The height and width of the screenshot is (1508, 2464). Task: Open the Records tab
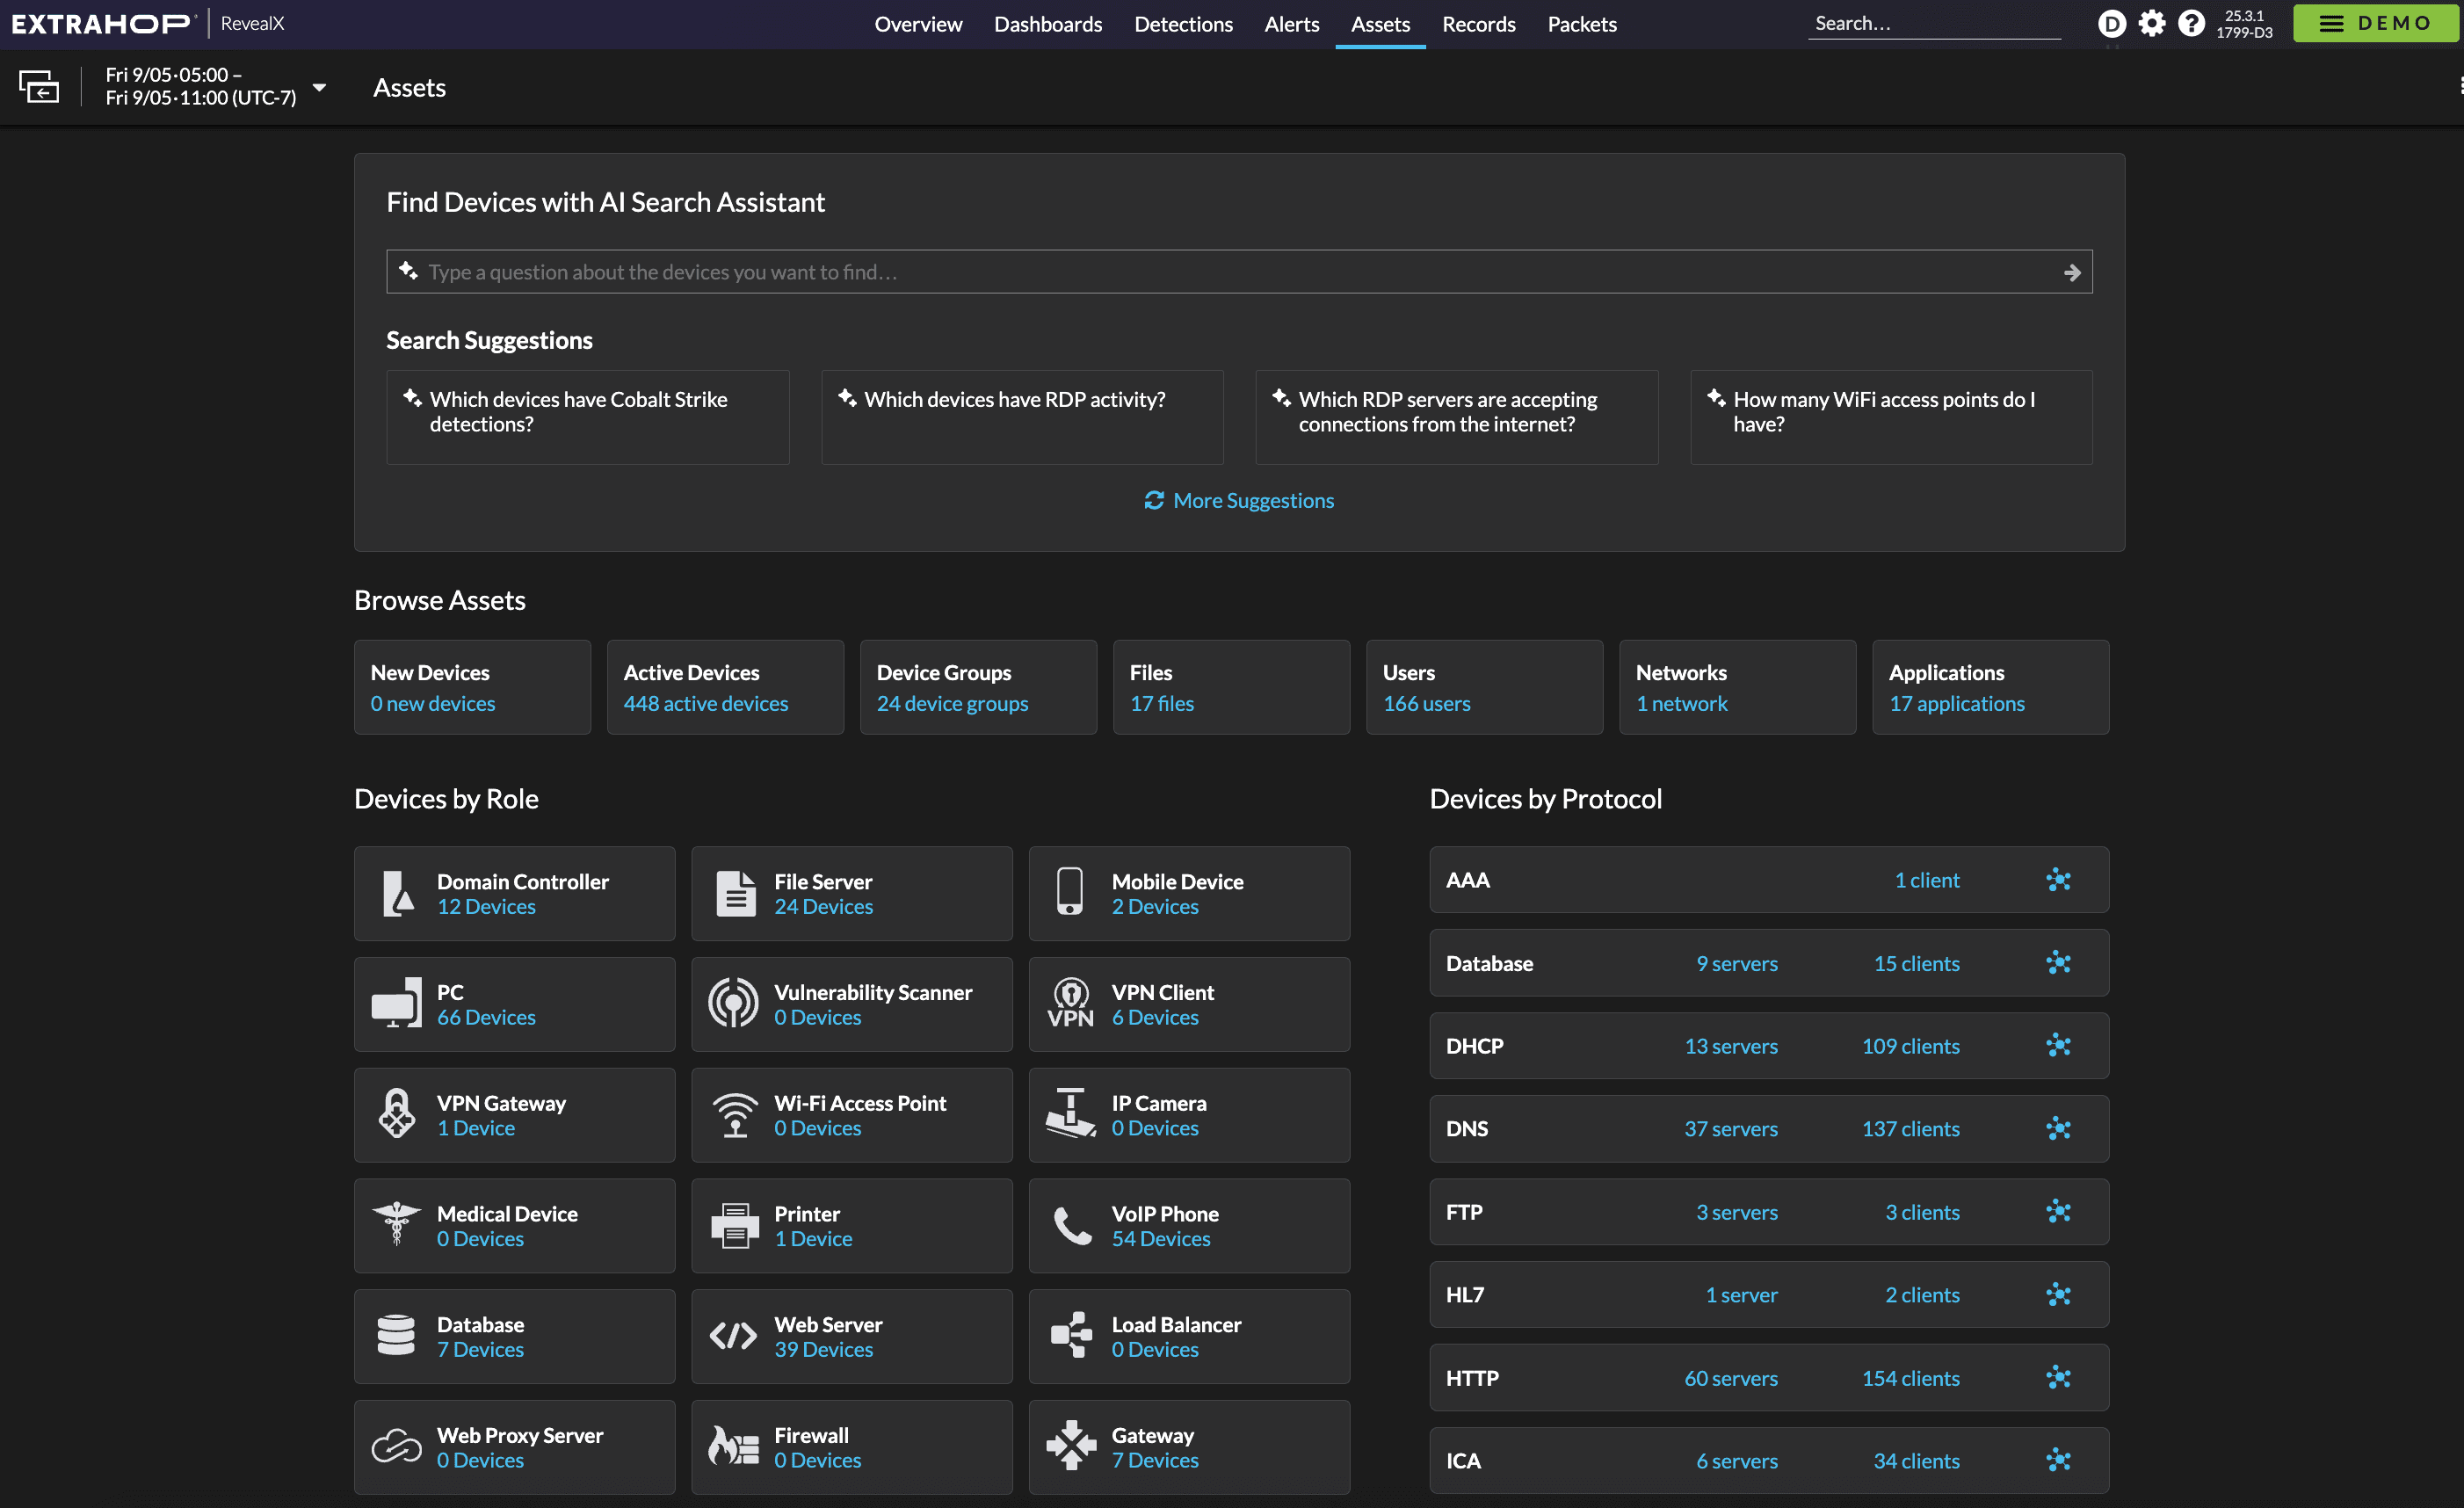[x=1479, y=24]
